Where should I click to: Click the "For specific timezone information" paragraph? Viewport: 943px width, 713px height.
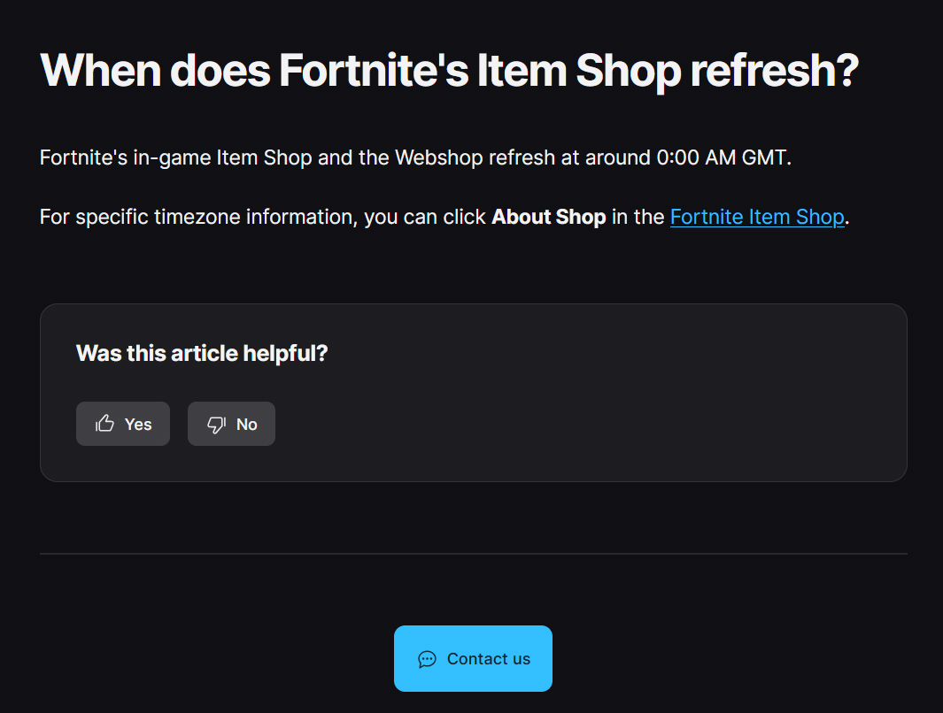444,217
